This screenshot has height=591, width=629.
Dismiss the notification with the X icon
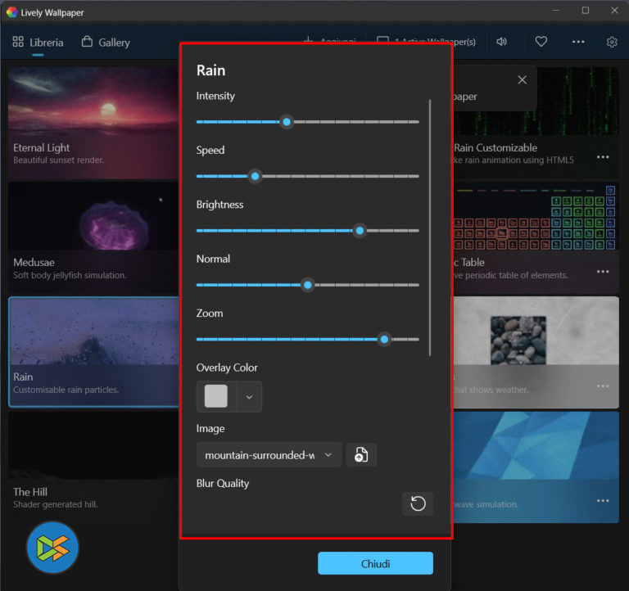522,80
